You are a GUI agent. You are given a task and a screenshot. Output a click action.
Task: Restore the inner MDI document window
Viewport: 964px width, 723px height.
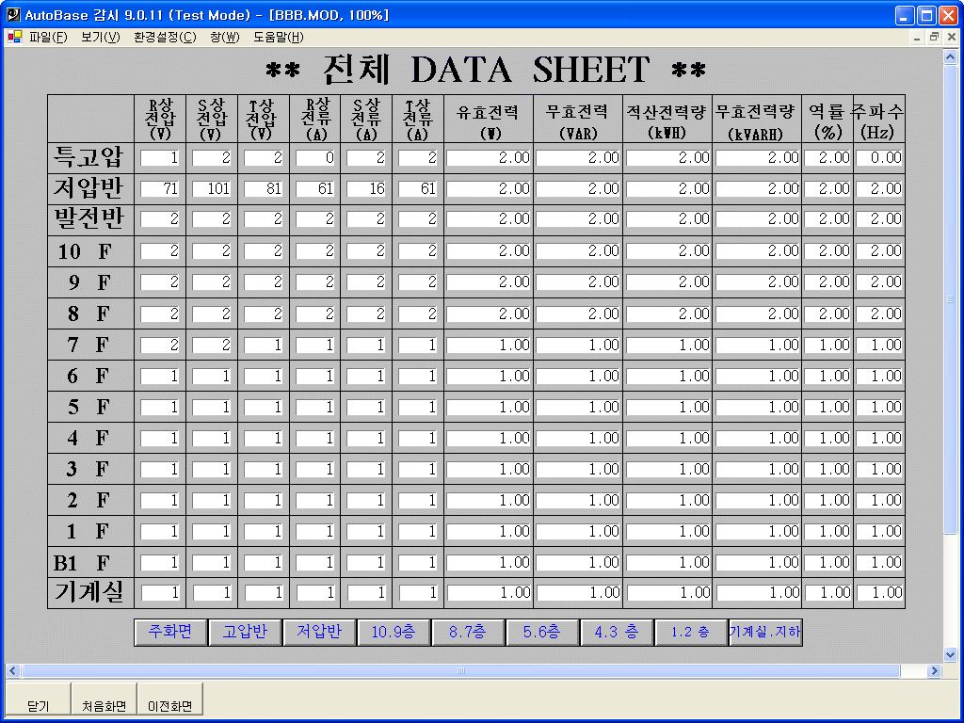tap(934, 38)
